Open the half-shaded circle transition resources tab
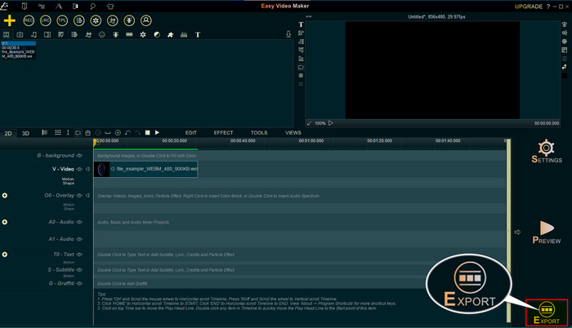The width and height of the screenshot is (572, 328). 157,34
